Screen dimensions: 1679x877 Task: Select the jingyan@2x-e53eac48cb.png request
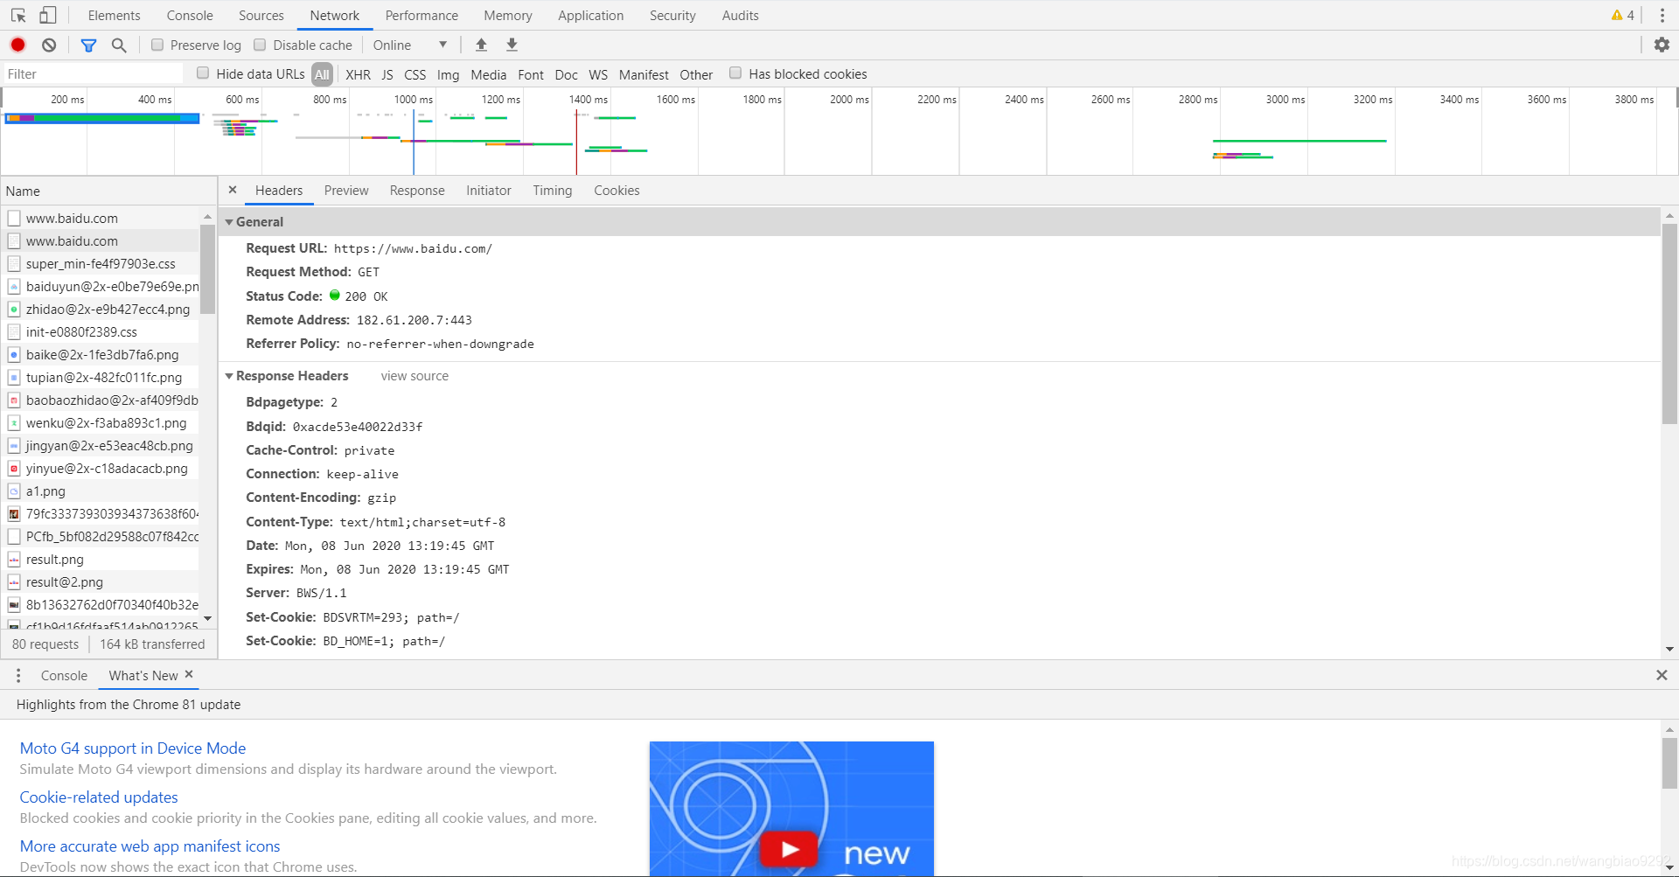(100, 445)
